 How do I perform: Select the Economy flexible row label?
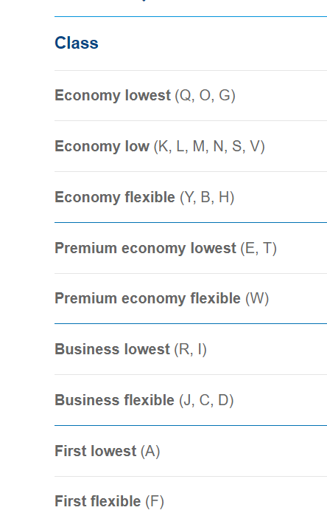115,197
